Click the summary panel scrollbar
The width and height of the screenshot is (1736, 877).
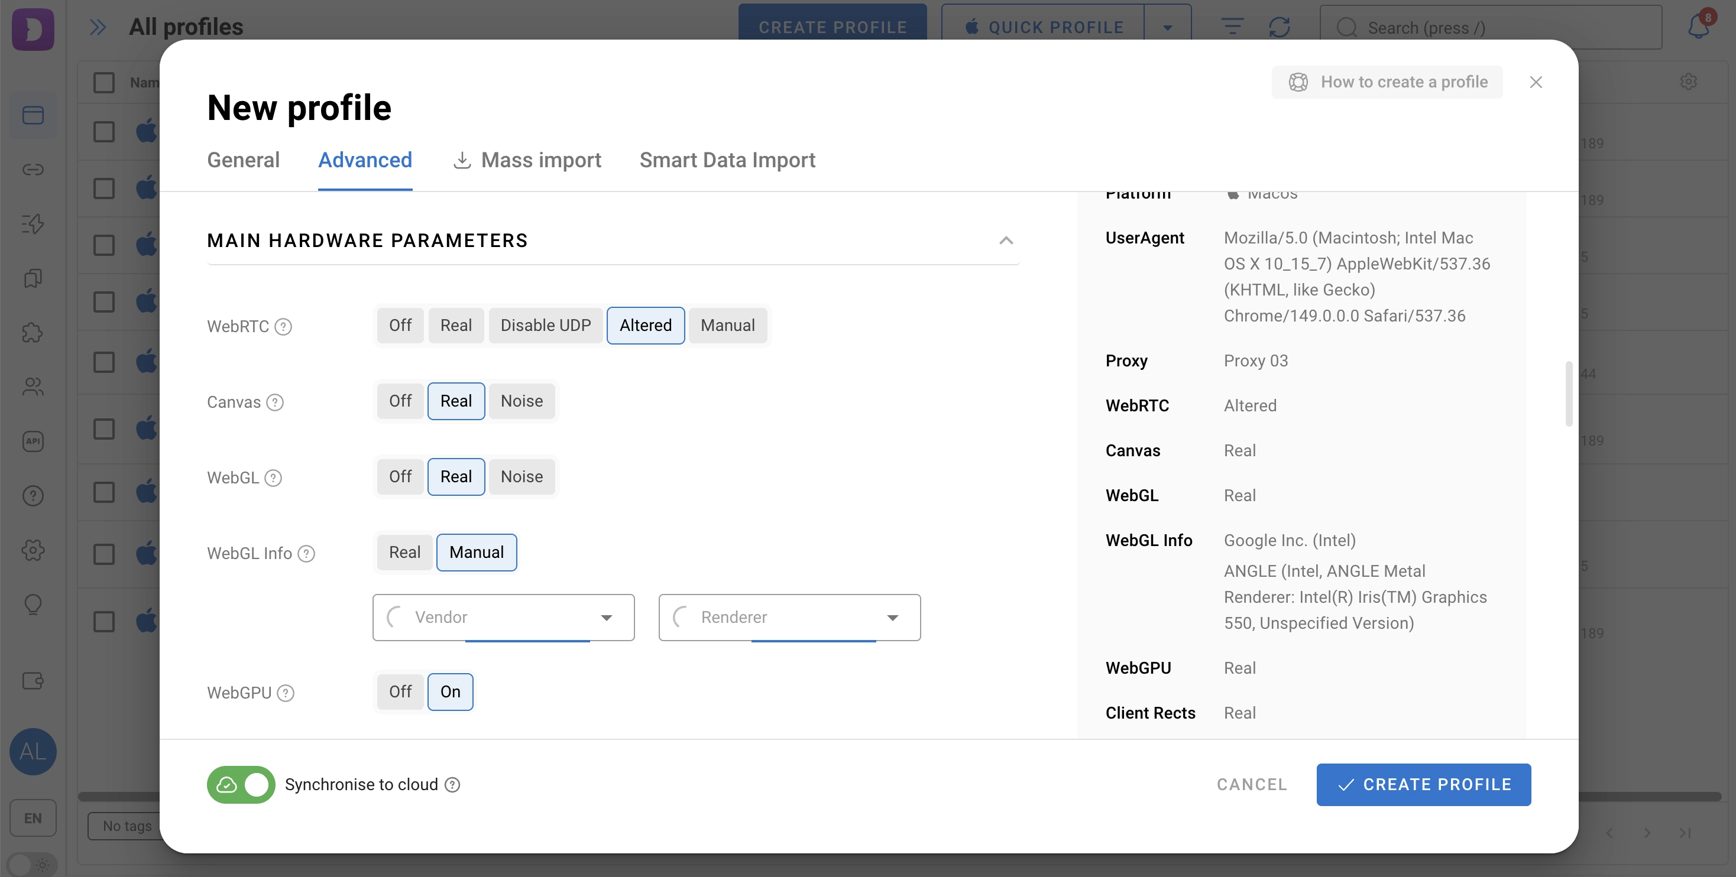(x=1569, y=394)
